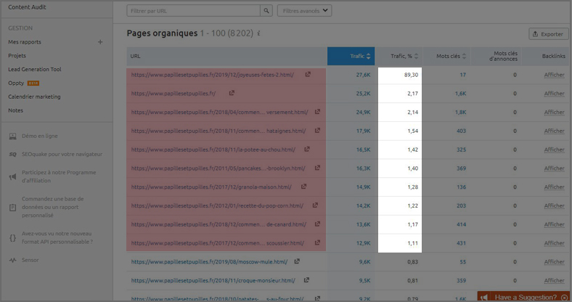The width and height of the screenshot is (572, 302).
Task: Open the Filtres avancés dropdown
Action: [x=305, y=11]
